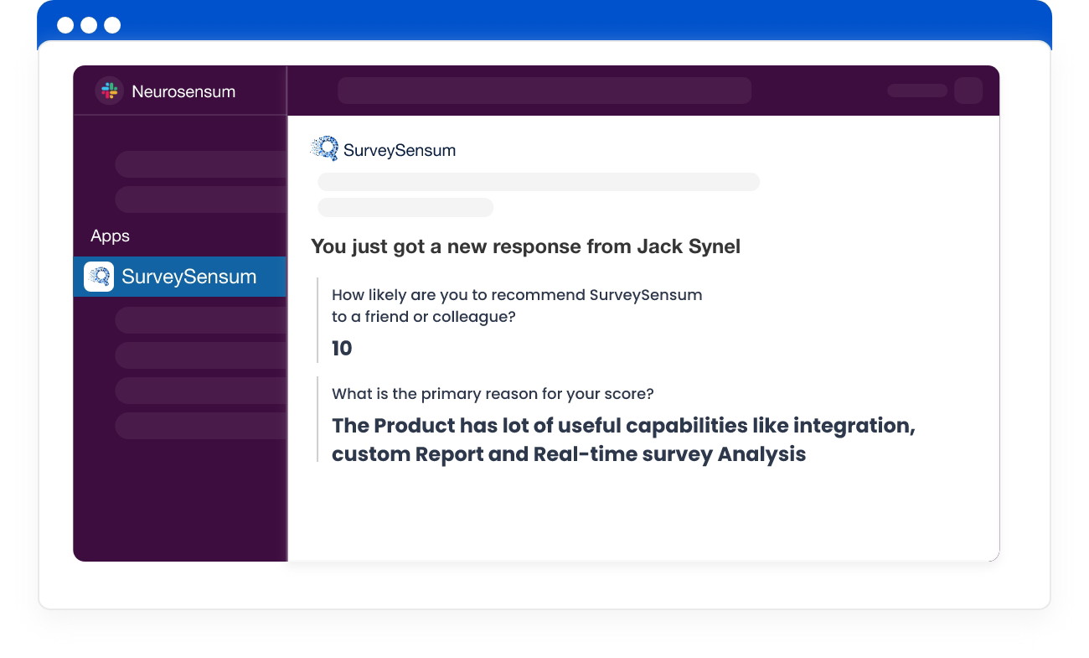1089x658 pixels.
Task: Click 'What is the primary reason' question
Action: [493, 394]
